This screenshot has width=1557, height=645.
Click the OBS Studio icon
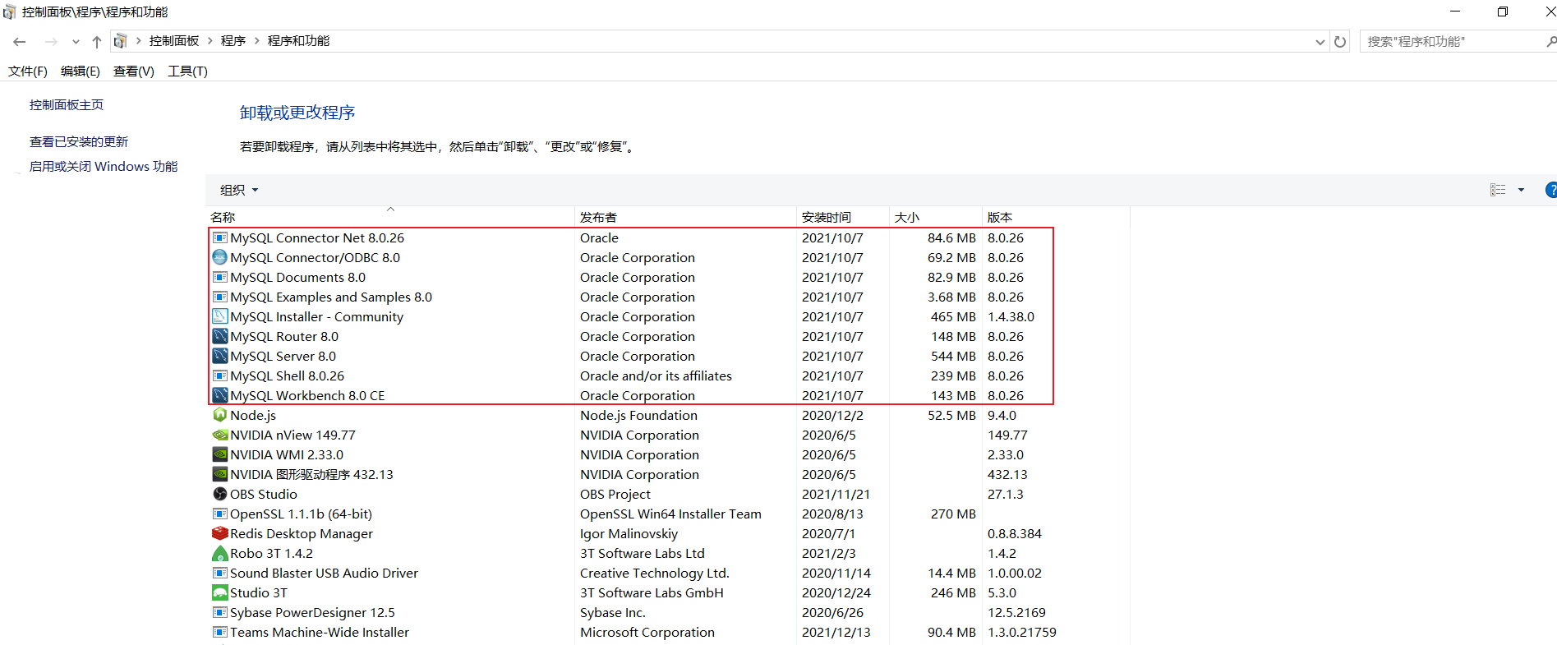[x=220, y=494]
